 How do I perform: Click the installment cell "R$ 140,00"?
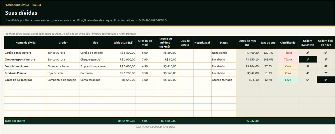click(165, 73)
